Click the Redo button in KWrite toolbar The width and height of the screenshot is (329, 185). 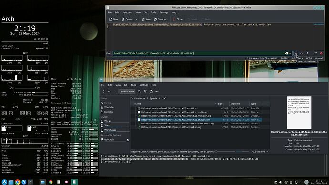[x=206, y=19]
